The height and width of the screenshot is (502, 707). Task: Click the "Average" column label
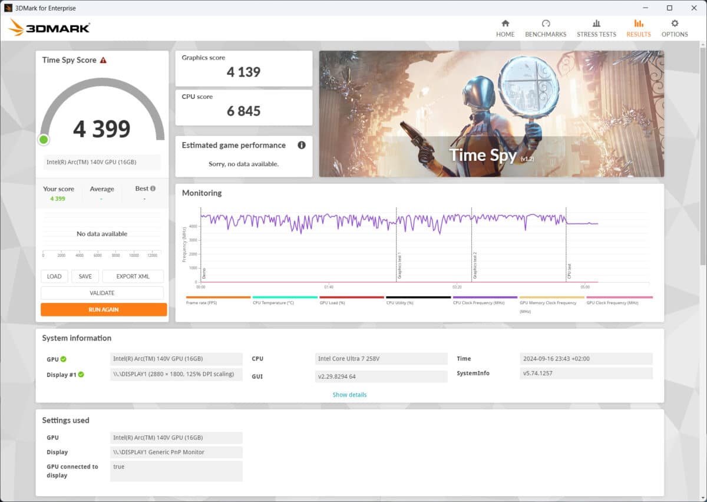coord(102,189)
